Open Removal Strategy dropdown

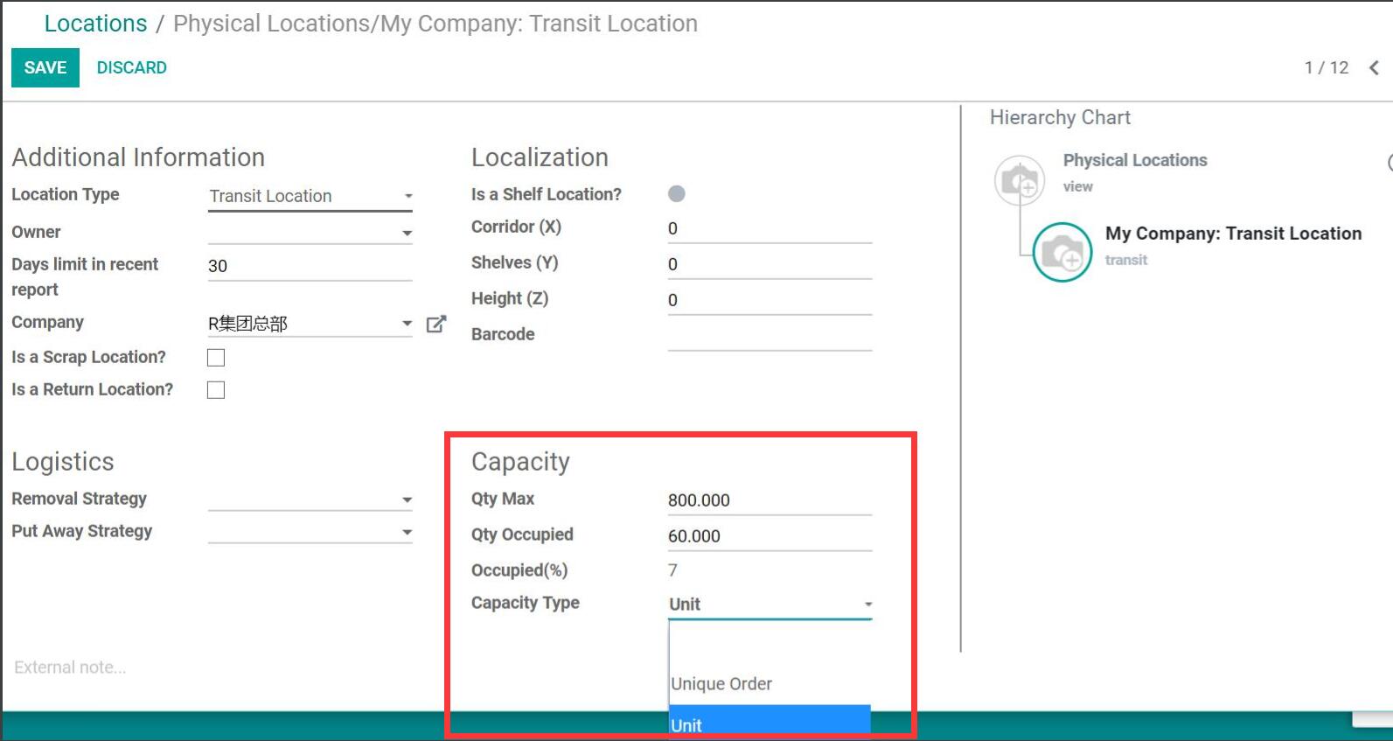click(310, 499)
